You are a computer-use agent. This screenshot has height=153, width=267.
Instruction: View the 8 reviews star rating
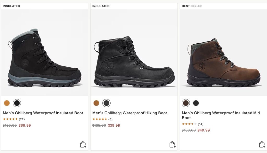click(x=100, y=119)
